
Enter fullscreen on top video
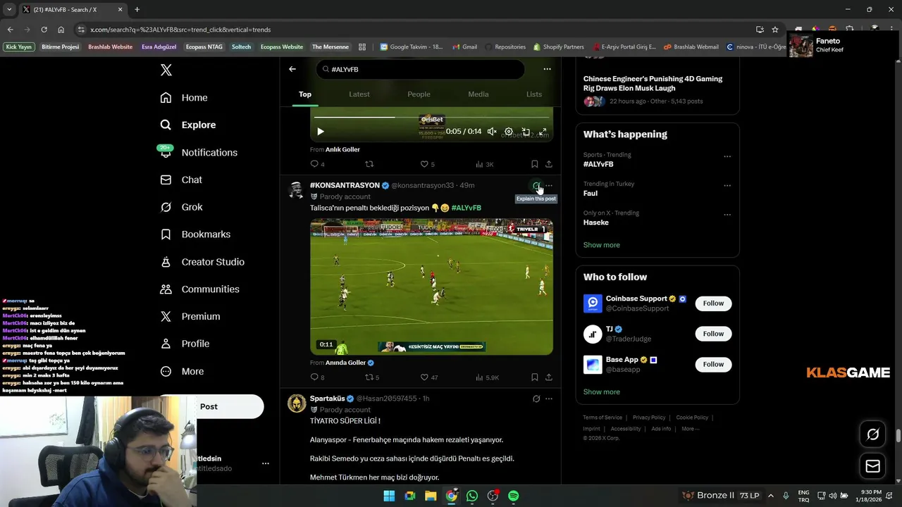pos(543,132)
